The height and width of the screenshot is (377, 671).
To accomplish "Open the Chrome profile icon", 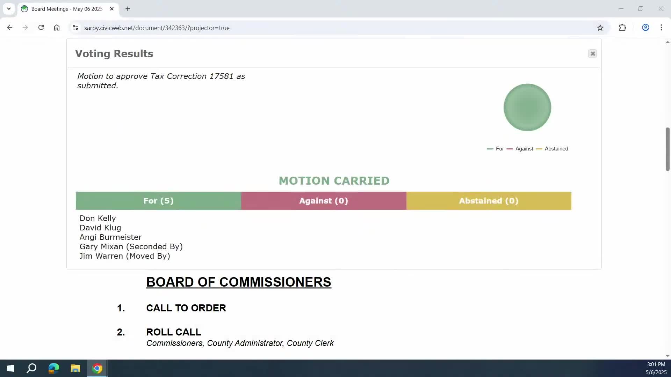I will pos(645,28).
